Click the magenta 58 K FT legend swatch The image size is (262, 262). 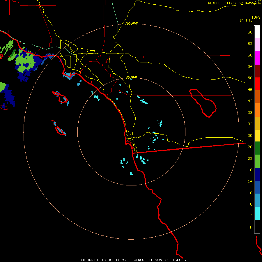257,58
